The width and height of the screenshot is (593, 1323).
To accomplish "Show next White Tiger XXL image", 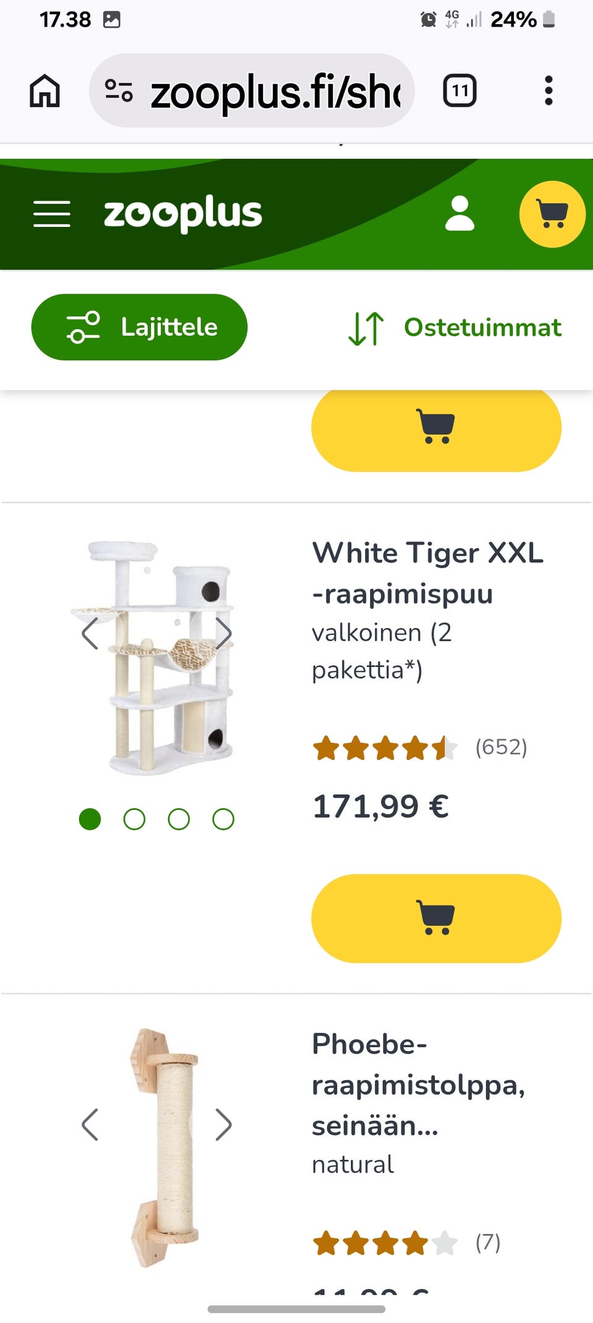I will 224,634.
